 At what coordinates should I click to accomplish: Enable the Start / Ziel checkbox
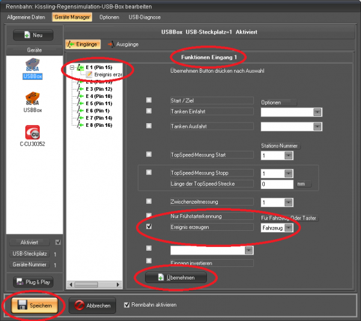coord(149,100)
